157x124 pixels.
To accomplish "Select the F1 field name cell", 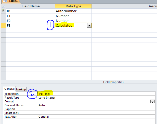I will click(x=30, y=16).
